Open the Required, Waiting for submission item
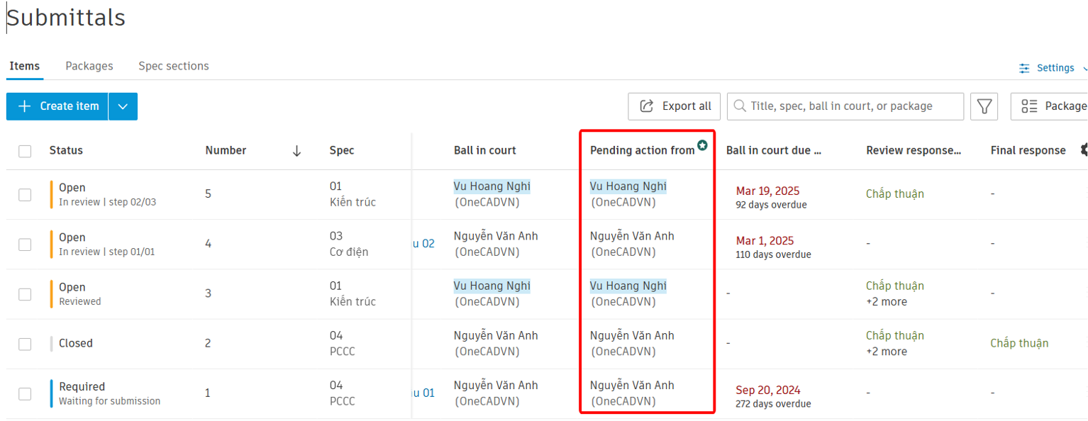 click(x=110, y=393)
